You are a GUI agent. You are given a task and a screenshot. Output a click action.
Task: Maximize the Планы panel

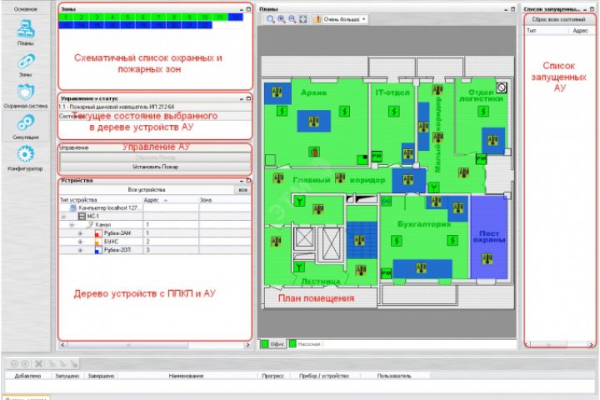pos(513,9)
